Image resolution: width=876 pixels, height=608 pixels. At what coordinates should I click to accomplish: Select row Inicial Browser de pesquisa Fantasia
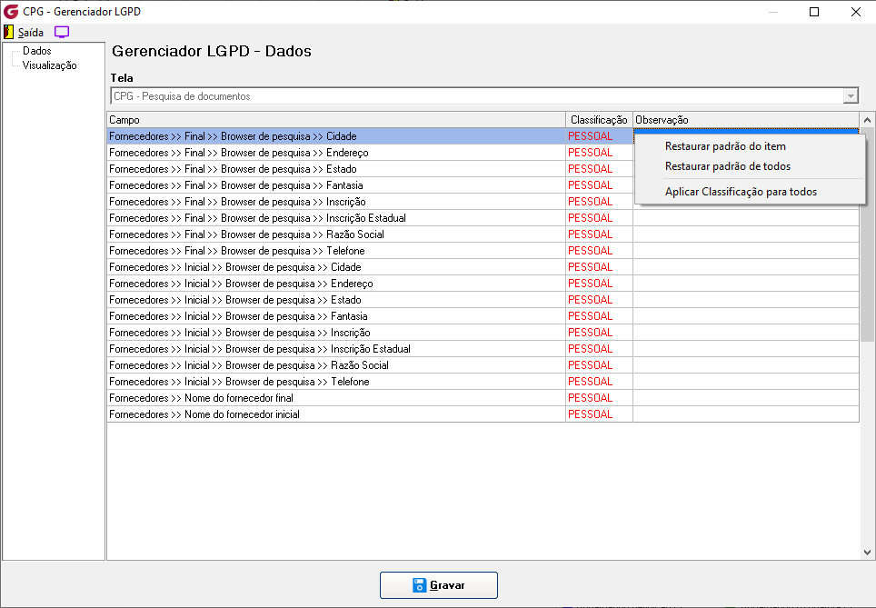click(336, 316)
